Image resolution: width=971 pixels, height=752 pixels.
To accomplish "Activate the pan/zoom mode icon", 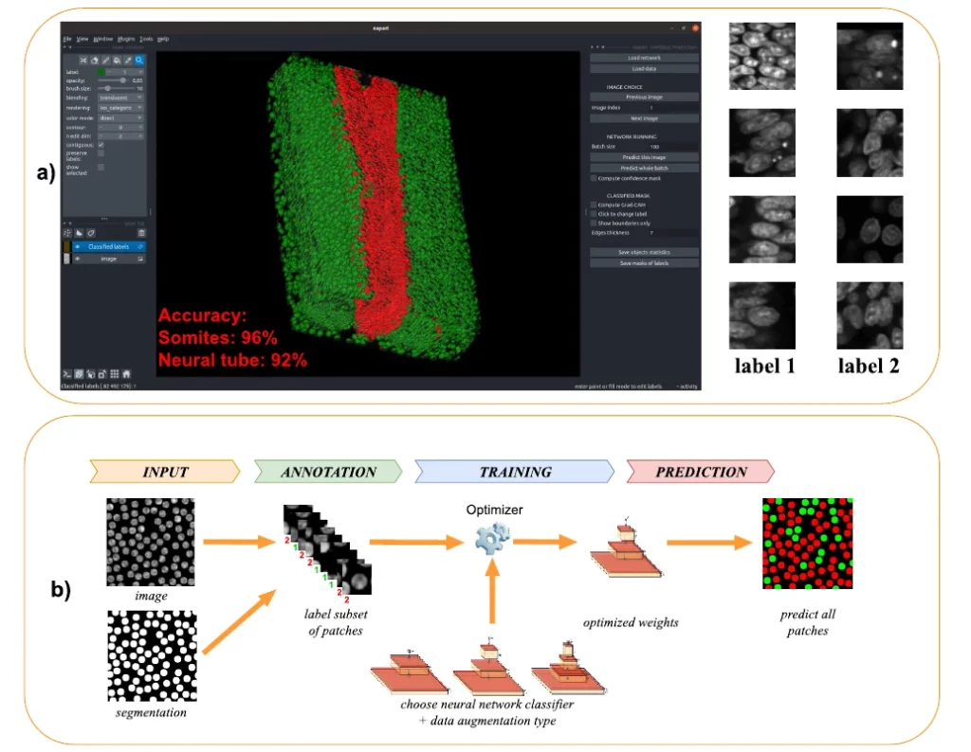I will click(x=138, y=61).
